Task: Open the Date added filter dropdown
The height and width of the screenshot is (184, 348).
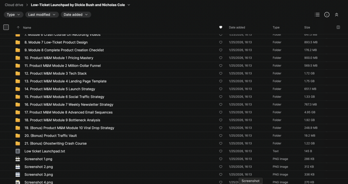Action: tap(76, 15)
